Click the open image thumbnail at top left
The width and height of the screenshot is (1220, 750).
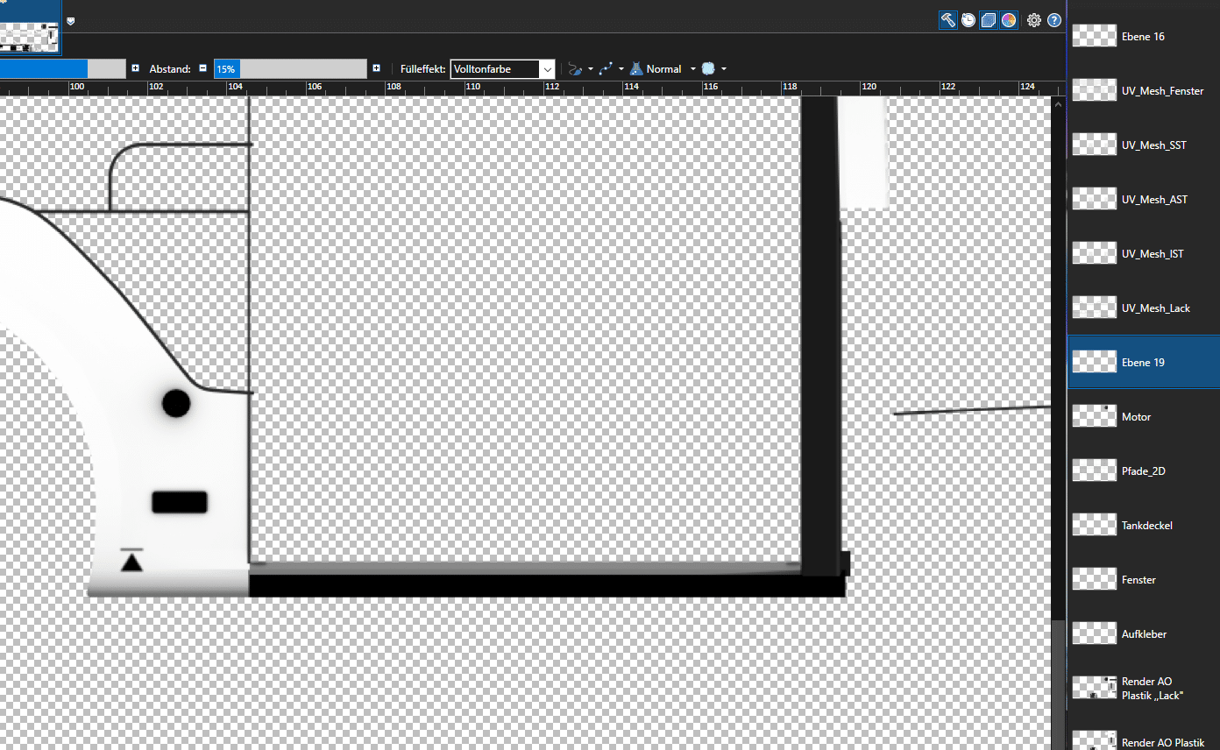coord(31,26)
